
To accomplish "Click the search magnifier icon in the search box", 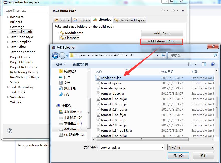I will [x=215, y=55].
